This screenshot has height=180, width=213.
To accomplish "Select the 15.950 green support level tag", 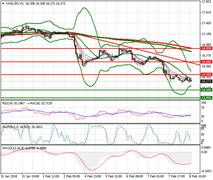I will [x=206, y=98].
